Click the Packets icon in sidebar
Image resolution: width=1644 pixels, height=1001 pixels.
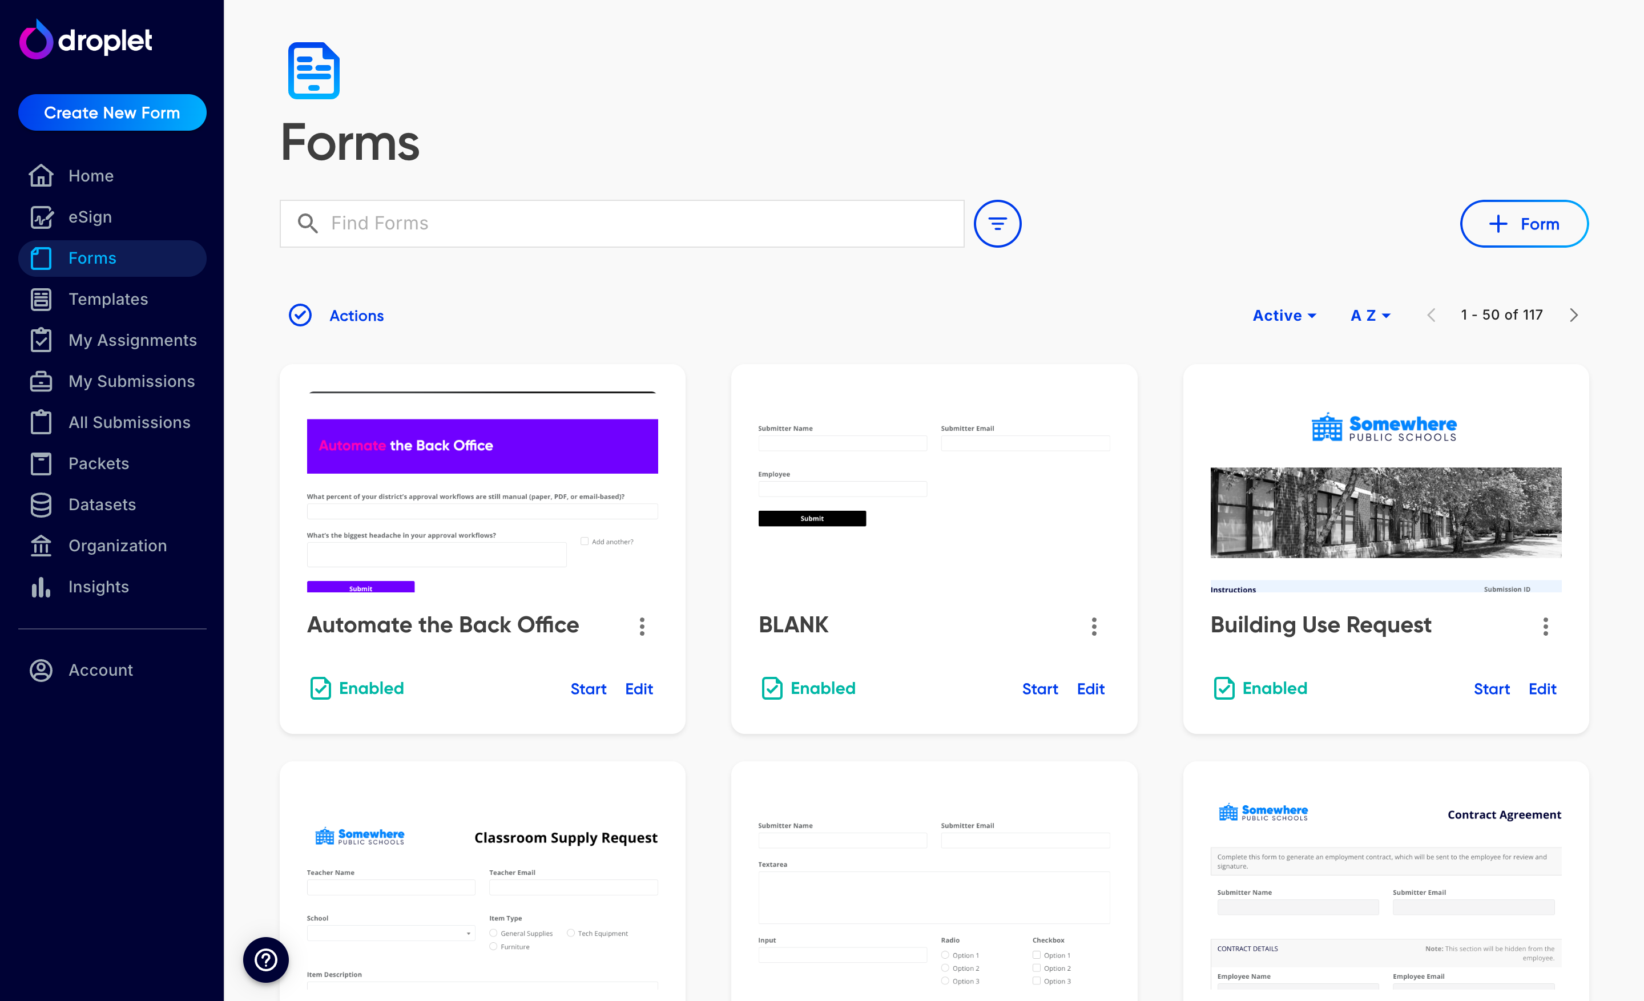pyautogui.click(x=41, y=463)
